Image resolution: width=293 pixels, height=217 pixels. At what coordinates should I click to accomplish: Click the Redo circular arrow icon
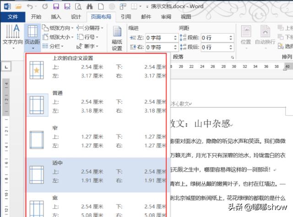[x=45, y=6]
